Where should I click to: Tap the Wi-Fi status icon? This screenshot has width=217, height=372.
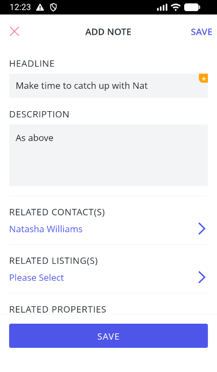click(x=176, y=7)
